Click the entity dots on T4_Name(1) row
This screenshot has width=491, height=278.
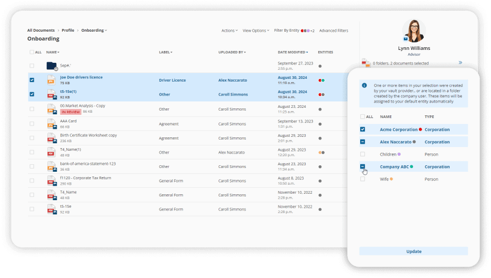(x=321, y=152)
